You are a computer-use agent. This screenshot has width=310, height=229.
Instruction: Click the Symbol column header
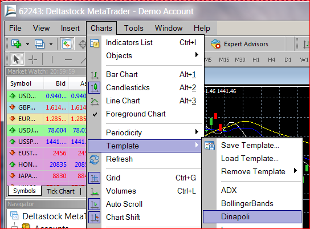click(x=25, y=83)
